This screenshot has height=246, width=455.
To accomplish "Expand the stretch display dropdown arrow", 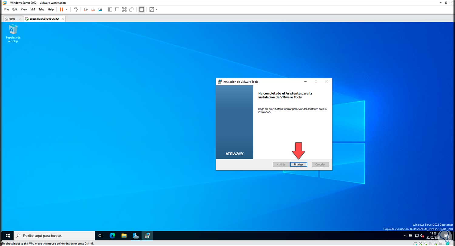I will (157, 9).
